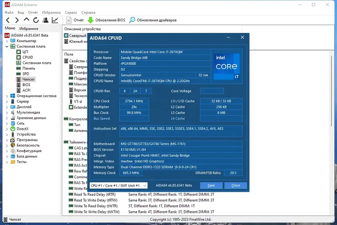Collapse the Системная плата tree node
This screenshot has height=225, width=337.
[7, 46]
